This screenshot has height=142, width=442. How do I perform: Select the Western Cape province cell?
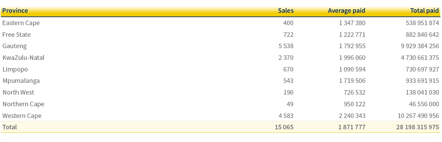coord(22,116)
